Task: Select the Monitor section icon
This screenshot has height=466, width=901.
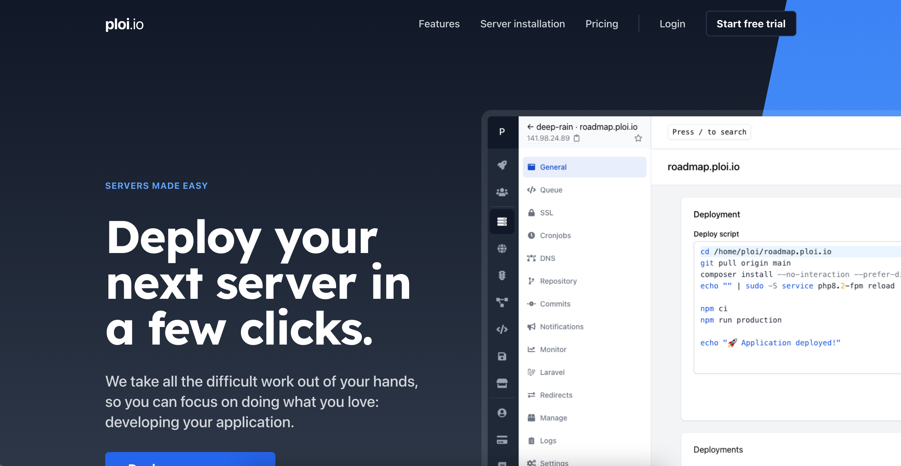Action: tap(532, 349)
